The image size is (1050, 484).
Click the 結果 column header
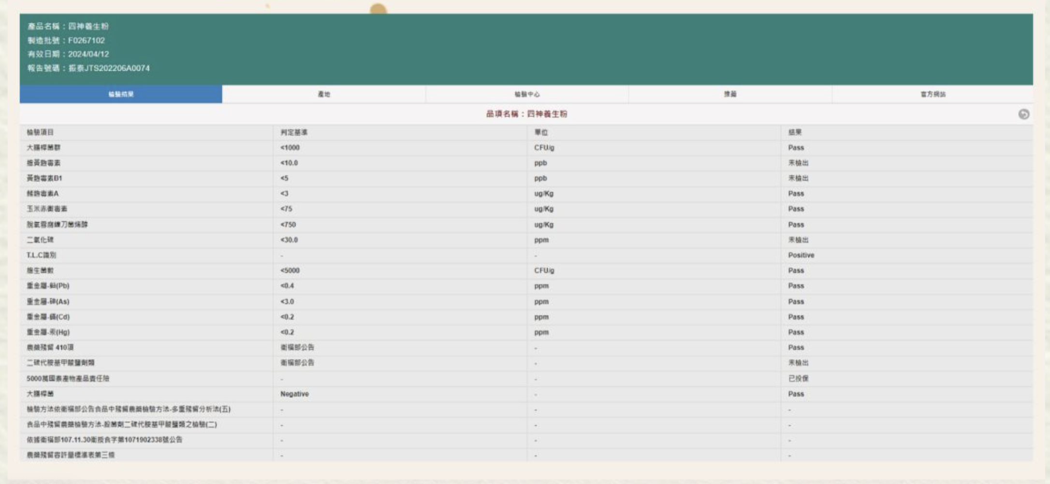tap(795, 132)
